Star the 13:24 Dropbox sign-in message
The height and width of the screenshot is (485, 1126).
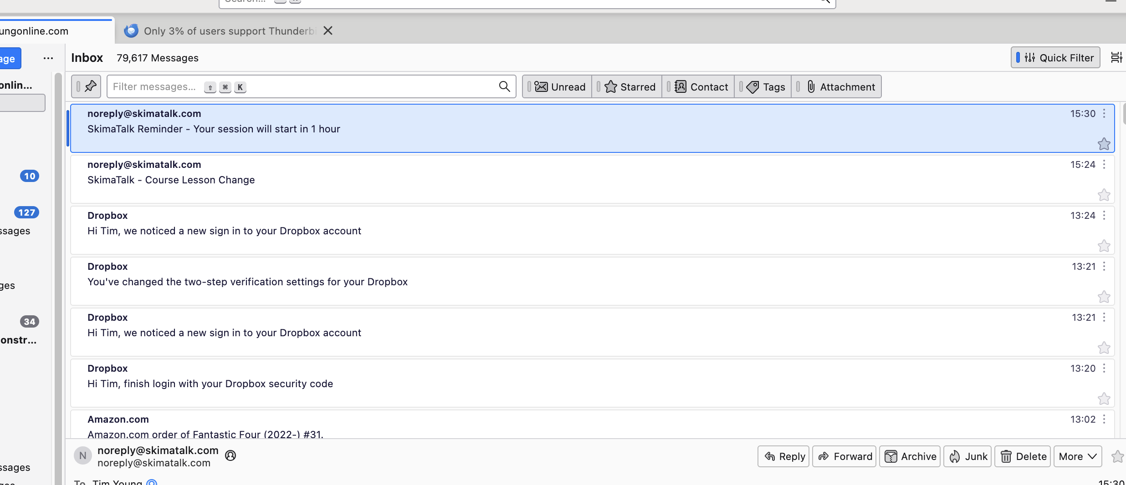(x=1104, y=246)
